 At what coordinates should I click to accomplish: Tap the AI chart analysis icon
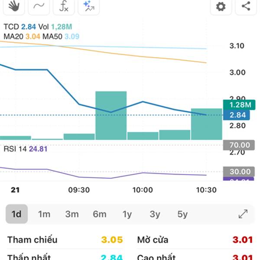coord(89,6)
